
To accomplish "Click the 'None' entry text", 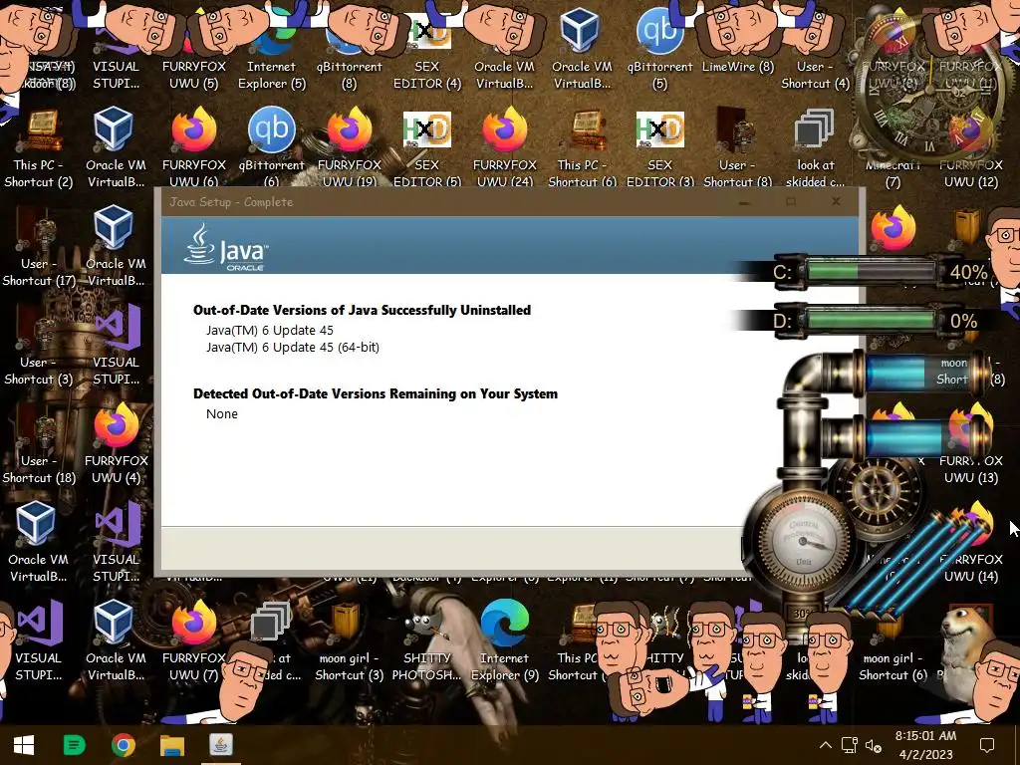I will [x=222, y=413].
